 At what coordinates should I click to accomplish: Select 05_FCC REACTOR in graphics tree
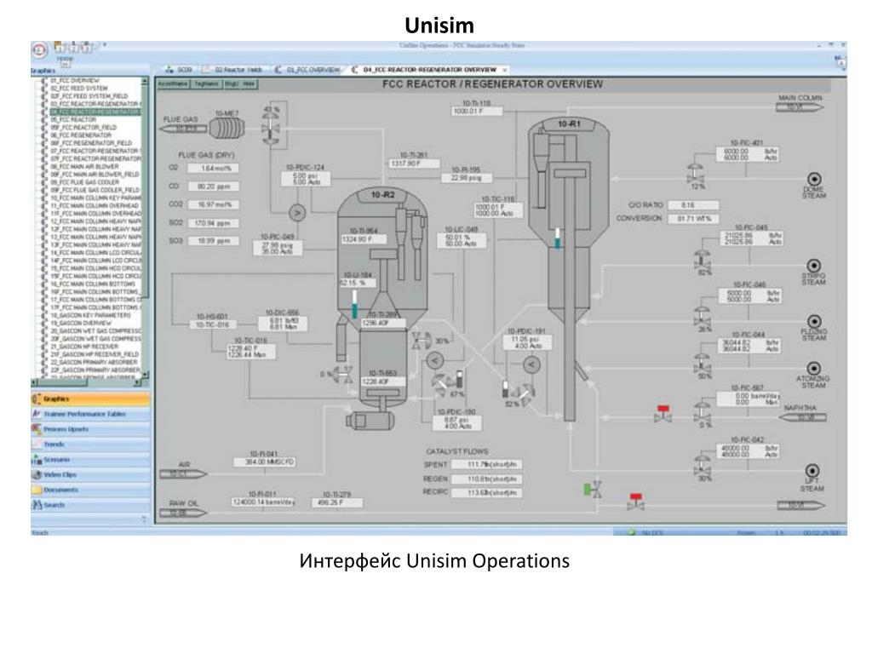tap(73, 119)
